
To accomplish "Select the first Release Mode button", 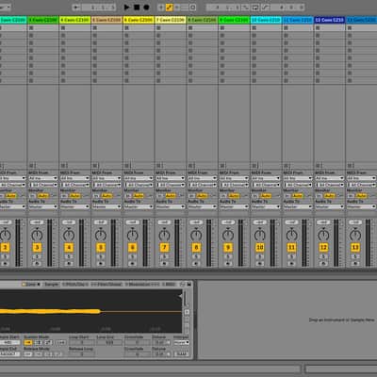I will point(28,354).
